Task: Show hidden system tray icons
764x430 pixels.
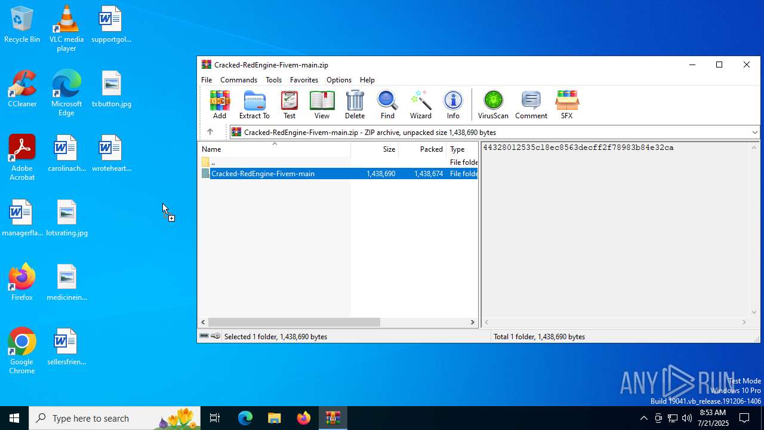Action: [x=643, y=418]
